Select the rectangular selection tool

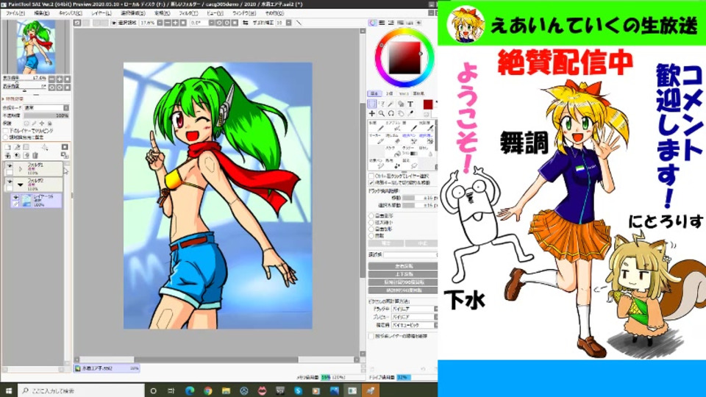coord(373,104)
